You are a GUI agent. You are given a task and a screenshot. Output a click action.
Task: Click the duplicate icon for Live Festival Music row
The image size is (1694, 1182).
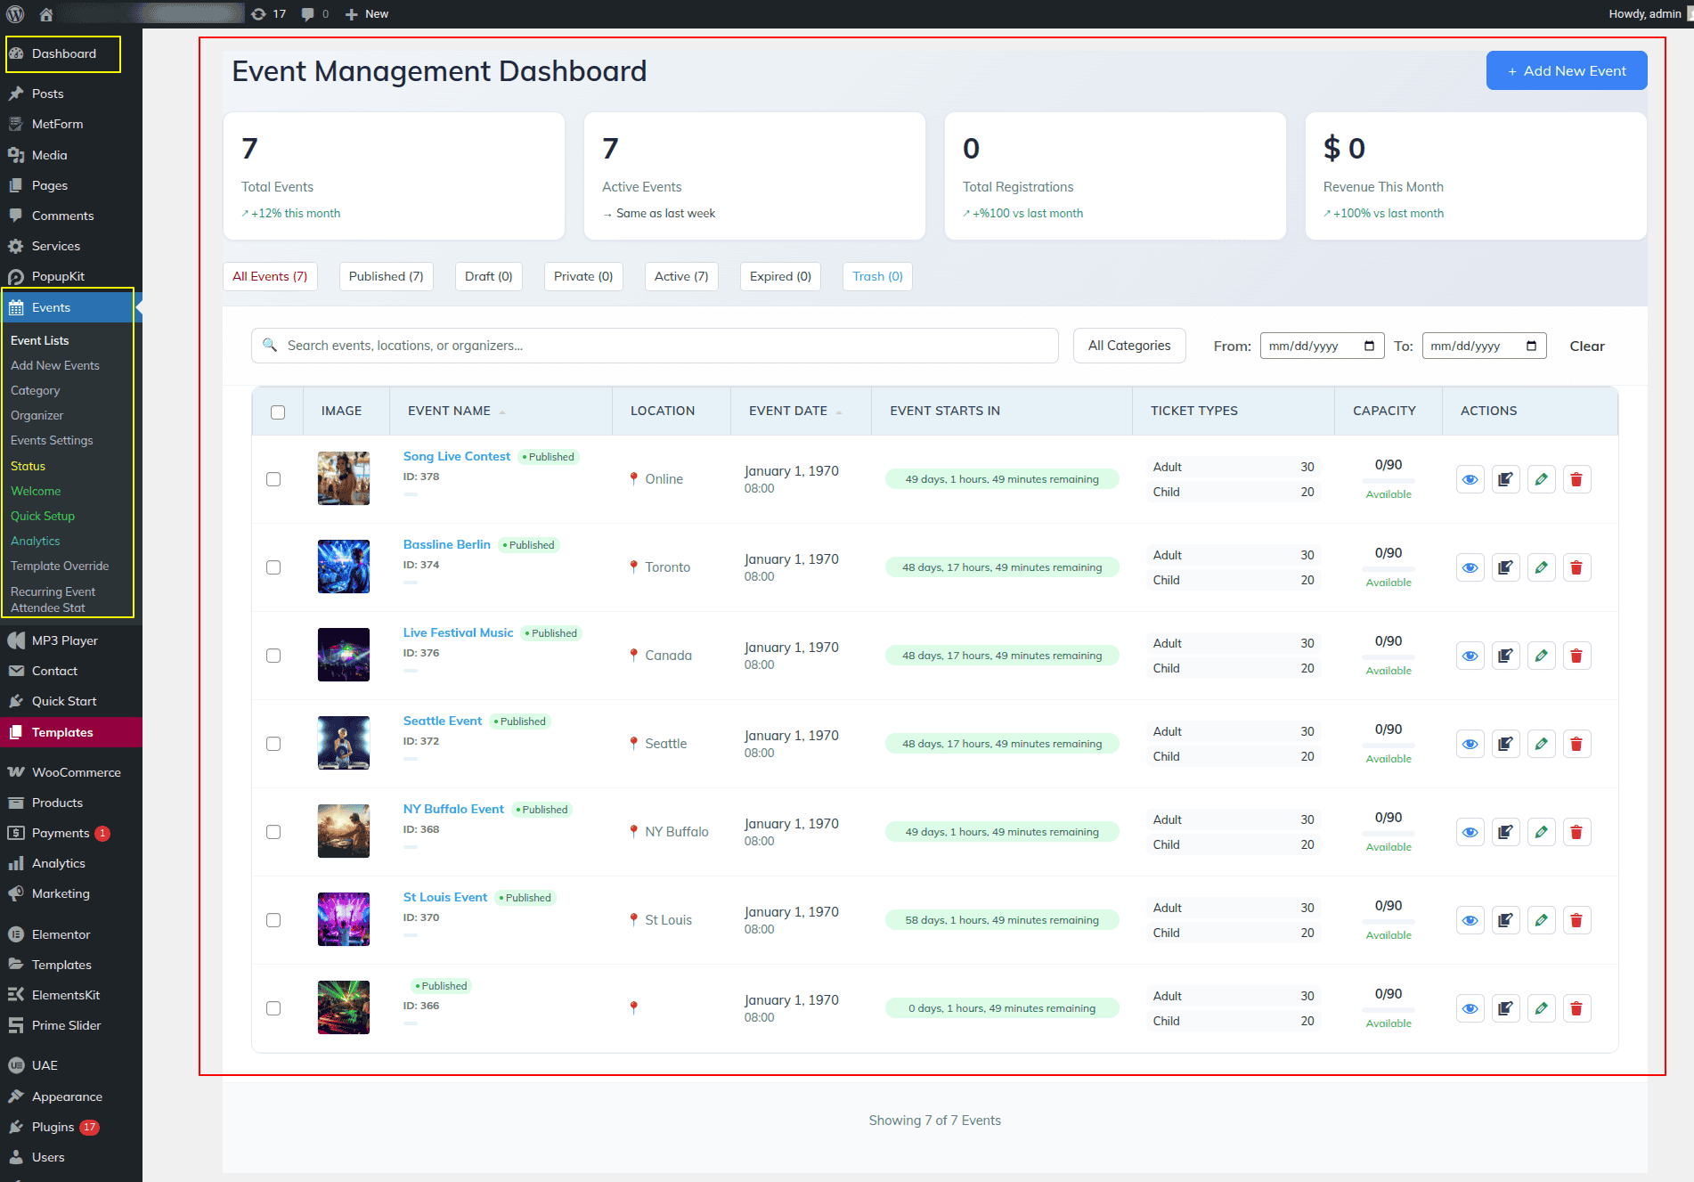(x=1505, y=656)
